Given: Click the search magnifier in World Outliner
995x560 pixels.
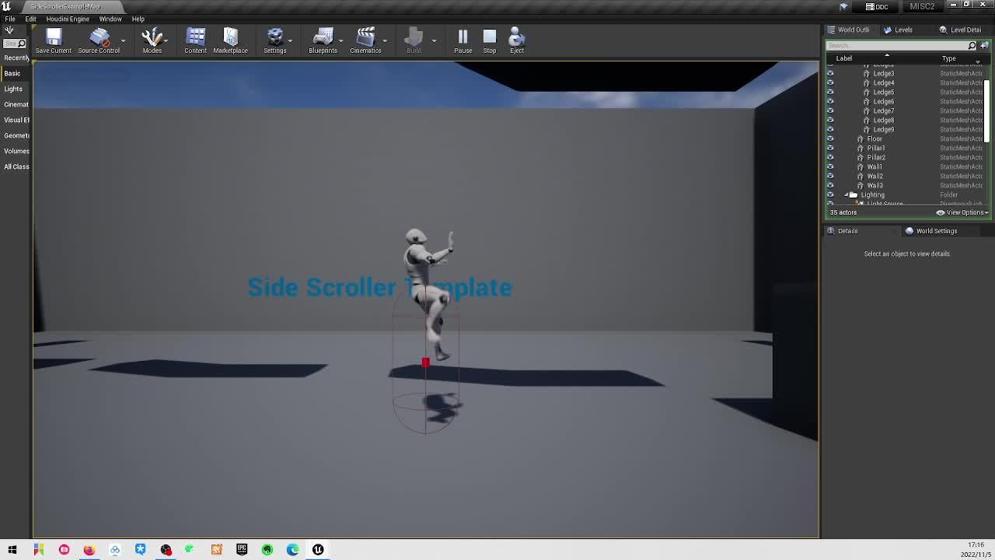Looking at the screenshot, I should [972, 45].
